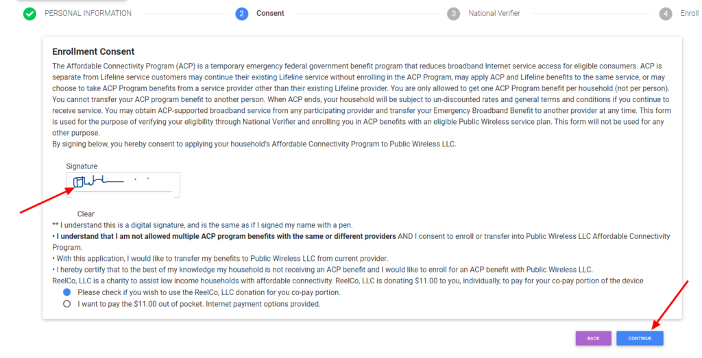Click the step 4 number circle
Screen dimensions: 702x358
coord(666,14)
